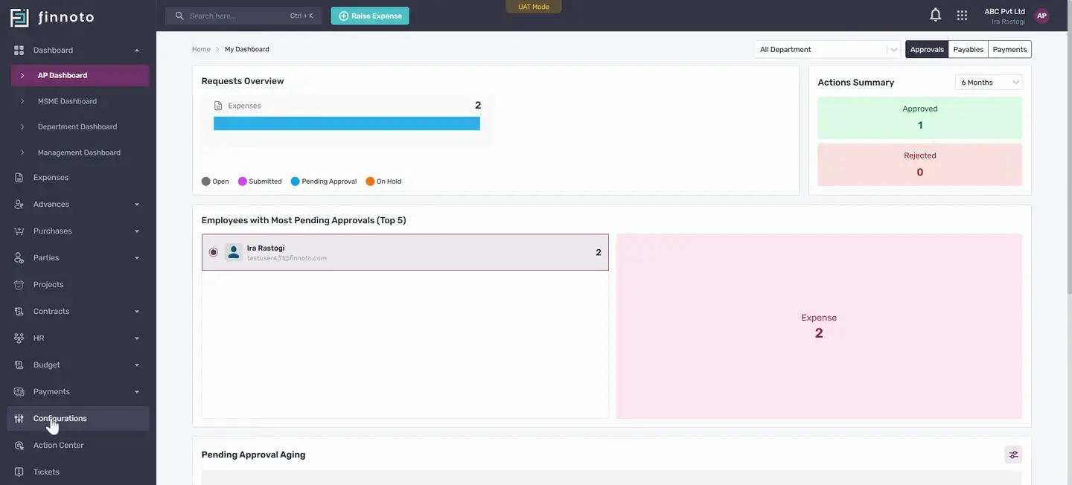
Task: Click the My Dashboard breadcrumb text
Action: (x=247, y=49)
